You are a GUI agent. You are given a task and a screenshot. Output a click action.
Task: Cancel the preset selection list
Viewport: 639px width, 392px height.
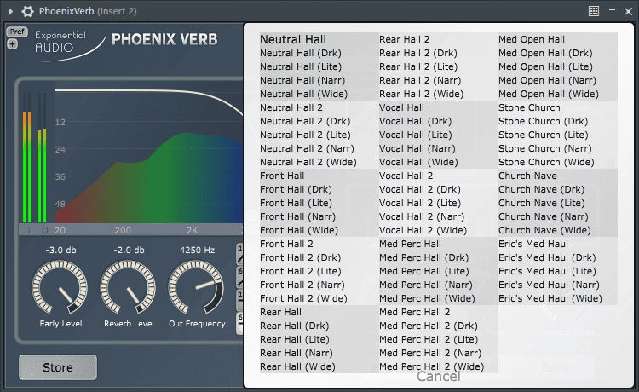pos(439,376)
